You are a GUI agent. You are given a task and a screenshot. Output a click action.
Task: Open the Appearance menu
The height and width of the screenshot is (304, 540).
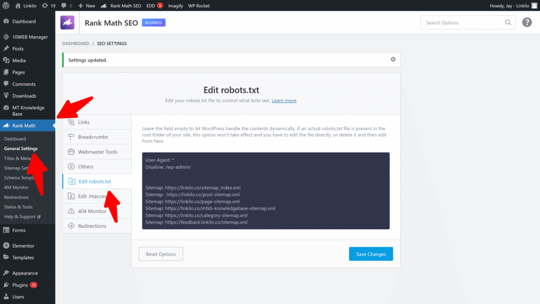(x=27, y=273)
